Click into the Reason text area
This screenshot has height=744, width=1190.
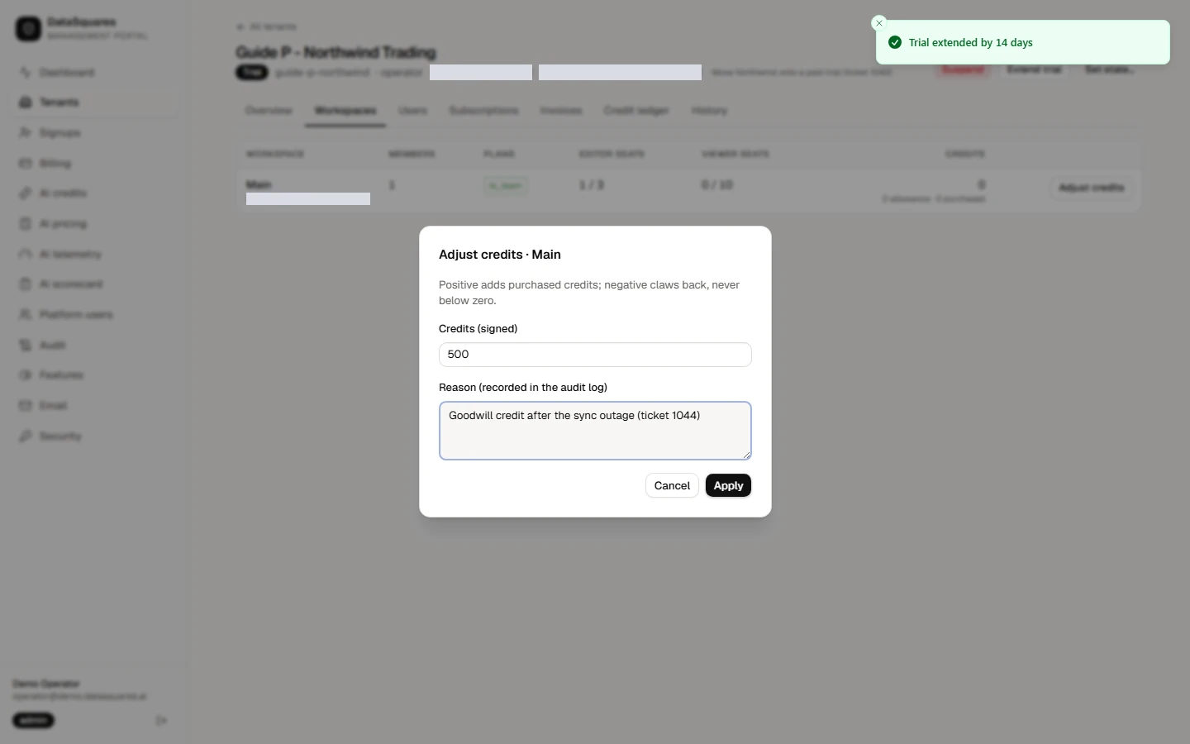tap(595, 431)
